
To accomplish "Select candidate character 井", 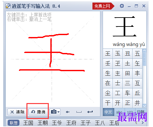I will coord(137,103).
